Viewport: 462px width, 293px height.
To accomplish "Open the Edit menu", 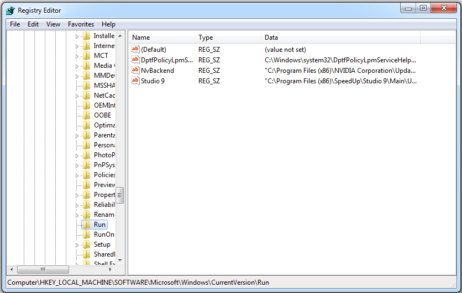I will tap(33, 24).
